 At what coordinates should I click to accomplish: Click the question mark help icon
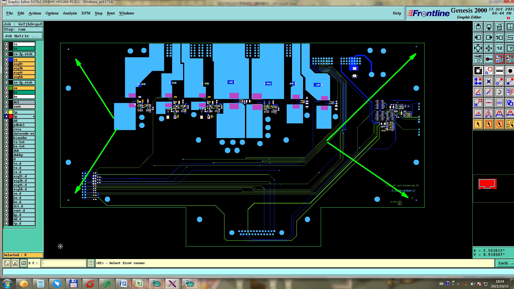[x=510, y=48]
